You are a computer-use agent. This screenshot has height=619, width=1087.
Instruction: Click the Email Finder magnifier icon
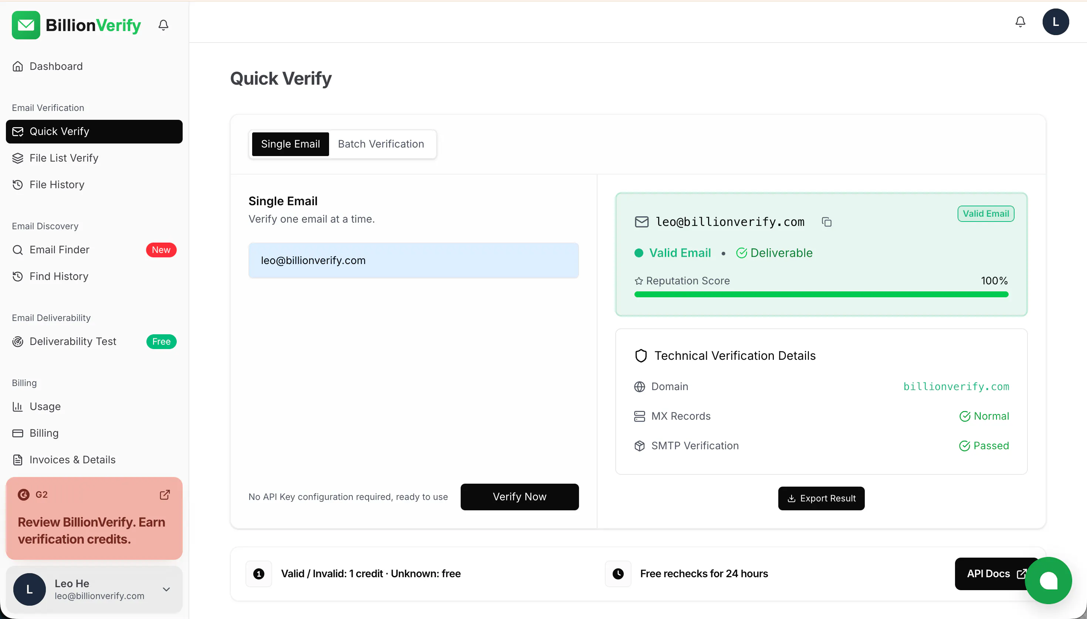(18, 250)
